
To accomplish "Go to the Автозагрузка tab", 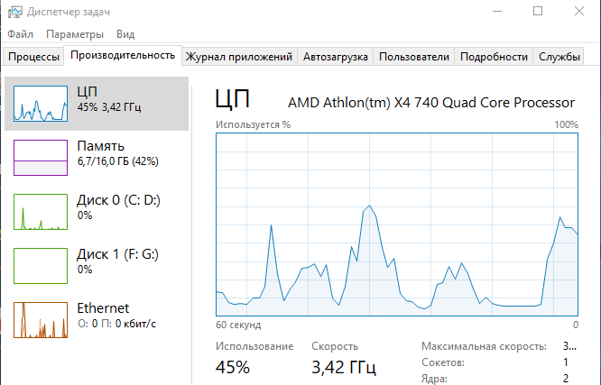I will 335,57.
